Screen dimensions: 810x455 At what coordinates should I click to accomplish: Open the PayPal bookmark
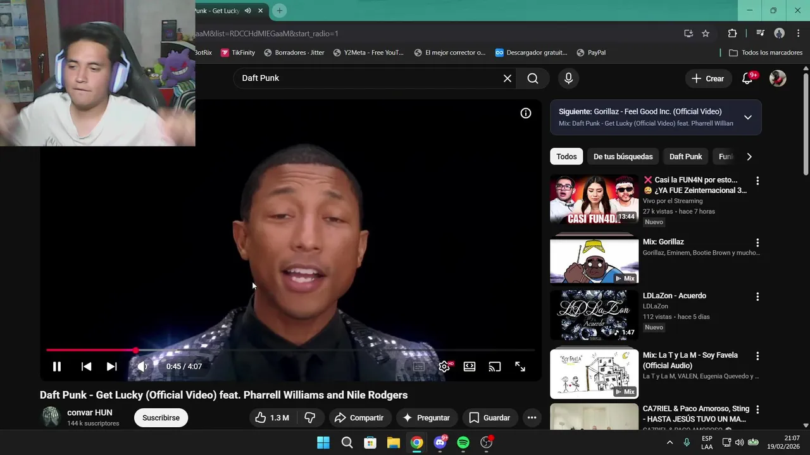click(591, 52)
